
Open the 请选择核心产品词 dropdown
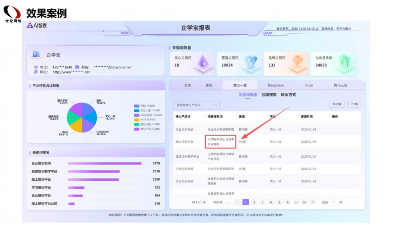click(x=196, y=105)
